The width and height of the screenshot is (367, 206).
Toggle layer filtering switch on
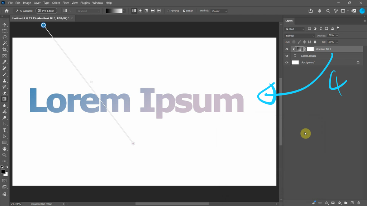(338, 28)
